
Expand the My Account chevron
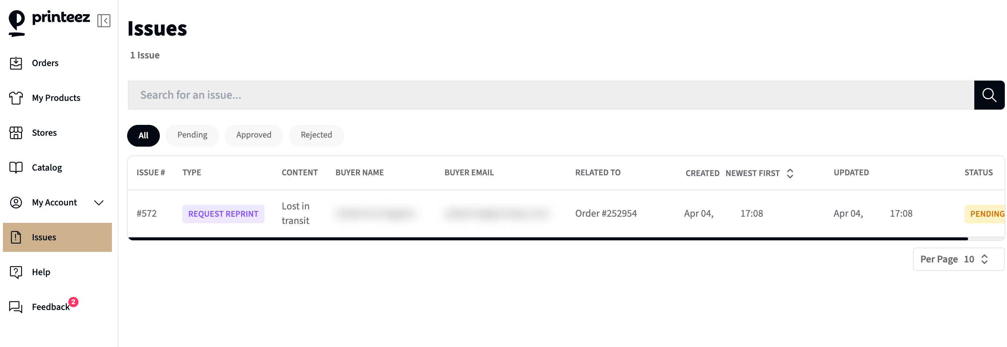99,203
